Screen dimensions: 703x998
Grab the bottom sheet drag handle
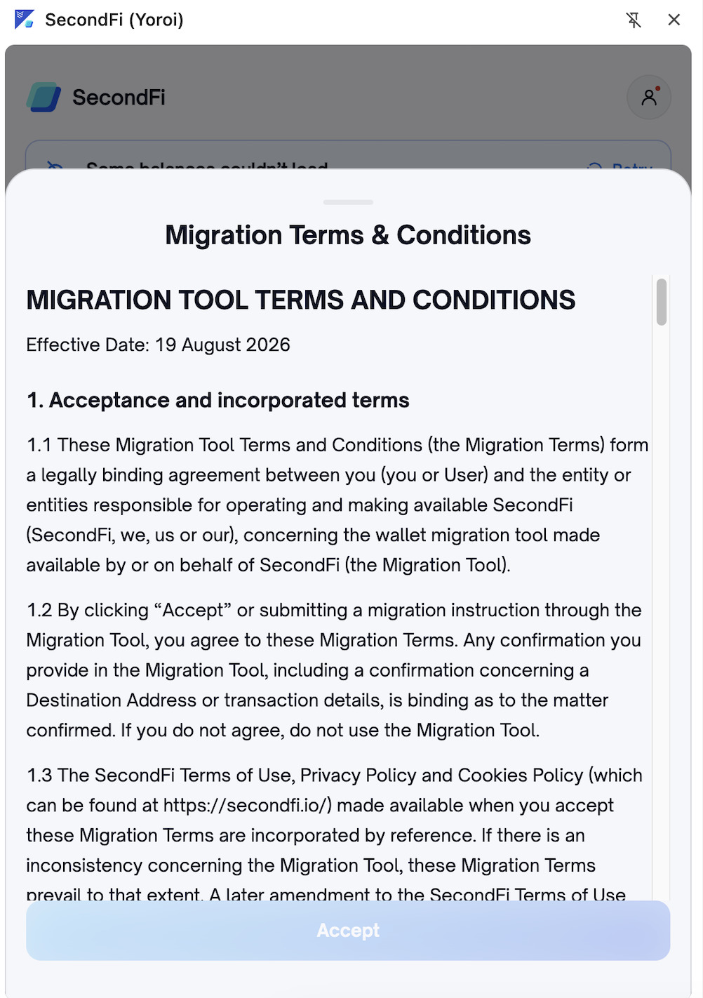[348, 202]
